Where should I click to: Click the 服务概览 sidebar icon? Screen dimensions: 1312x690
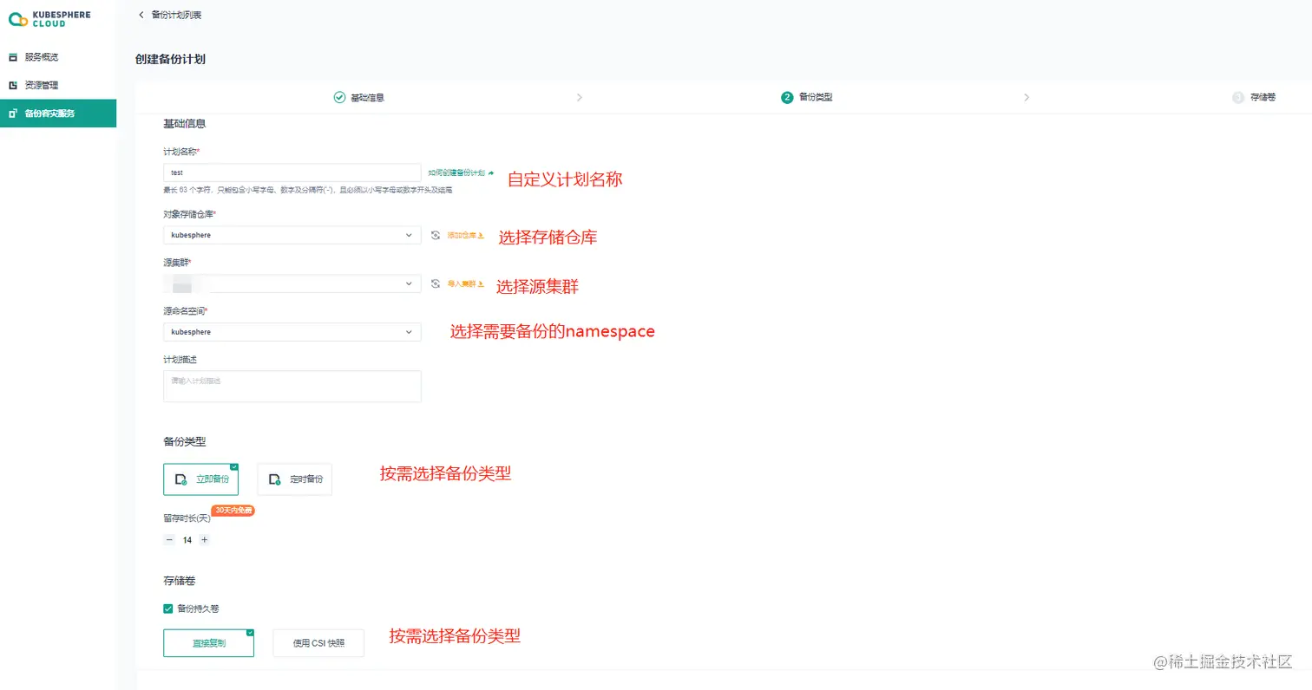click(x=13, y=57)
